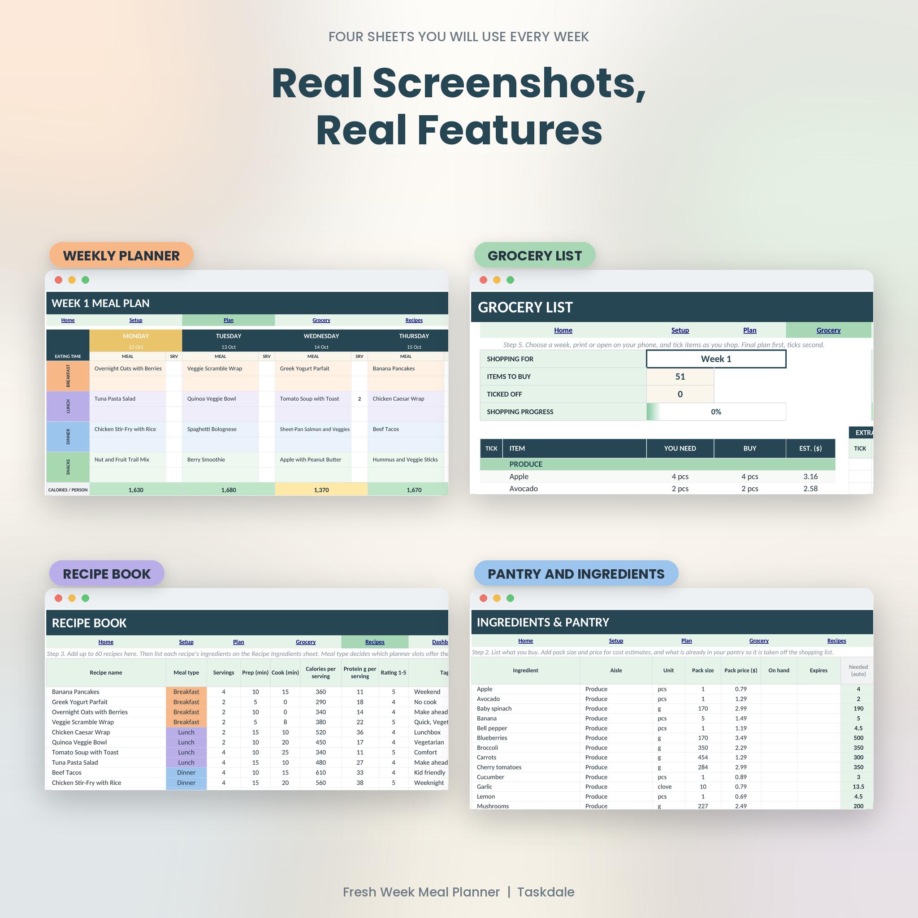Click the green dot on Recipe Book window
The width and height of the screenshot is (918, 918).
click(x=86, y=598)
